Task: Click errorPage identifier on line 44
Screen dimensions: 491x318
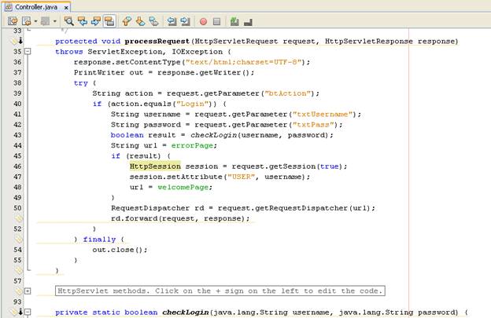Action: coord(192,145)
